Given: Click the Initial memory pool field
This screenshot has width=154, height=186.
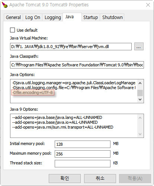Looking at the screenshot, I should 83,144.
